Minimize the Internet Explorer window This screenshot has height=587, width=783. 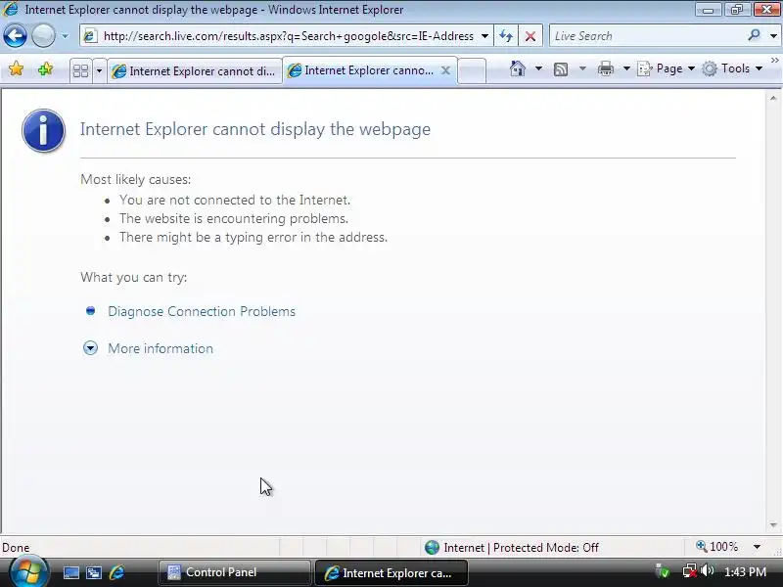coord(708,10)
